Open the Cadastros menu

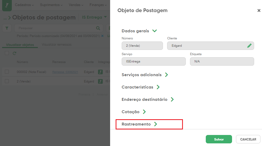point(24,5)
